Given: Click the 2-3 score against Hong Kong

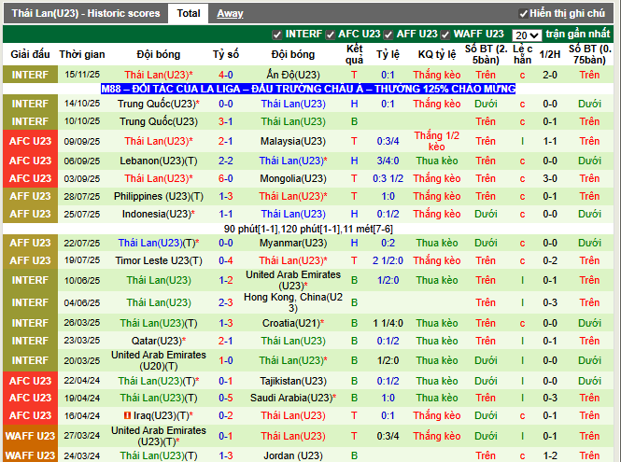Looking at the screenshot, I should (x=226, y=302).
